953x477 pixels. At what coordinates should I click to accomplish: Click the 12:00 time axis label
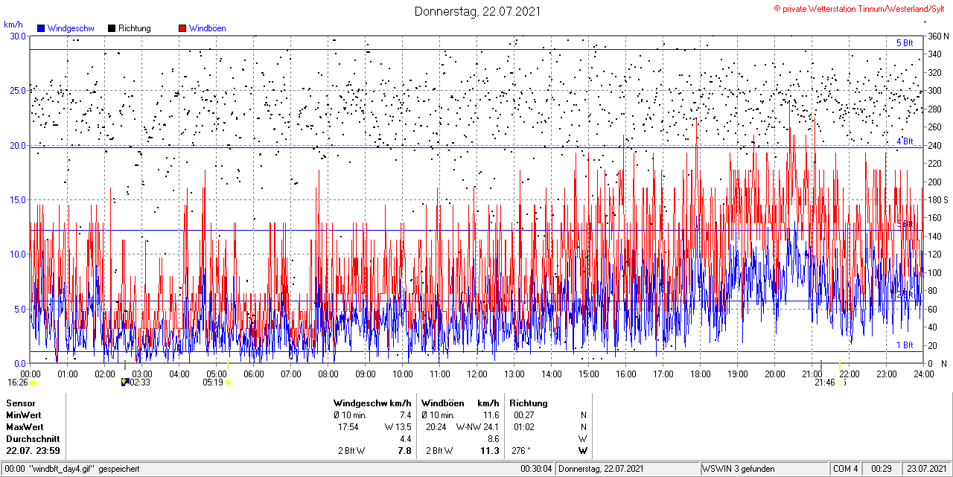477,374
